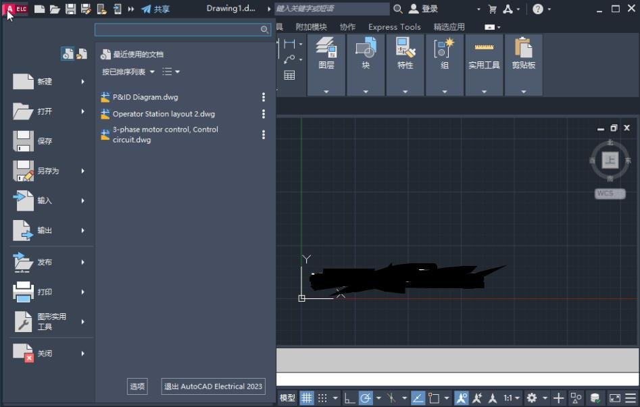Select 关闭 (Close) menu entry
640x407 pixels.
point(49,353)
